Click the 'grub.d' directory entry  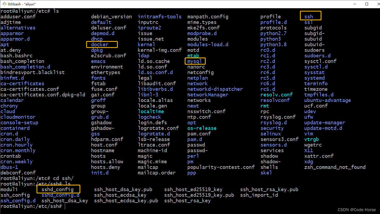tap(100, 117)
